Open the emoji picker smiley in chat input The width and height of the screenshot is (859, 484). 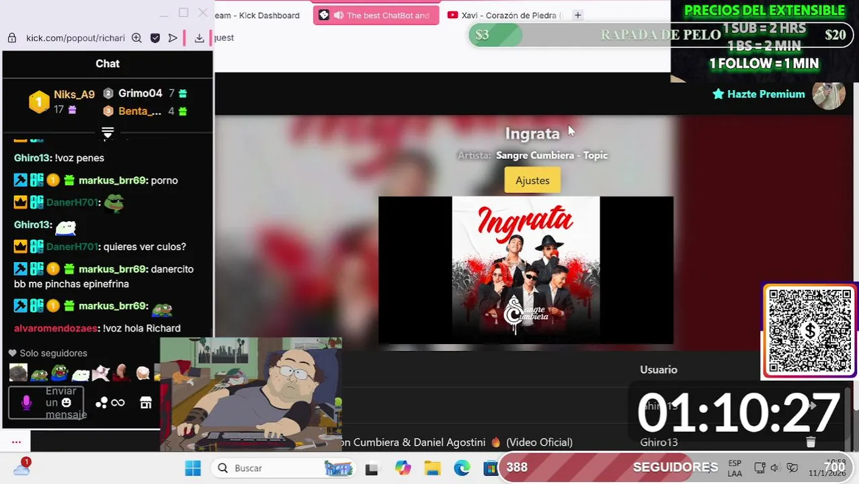[x=66, y=403]
